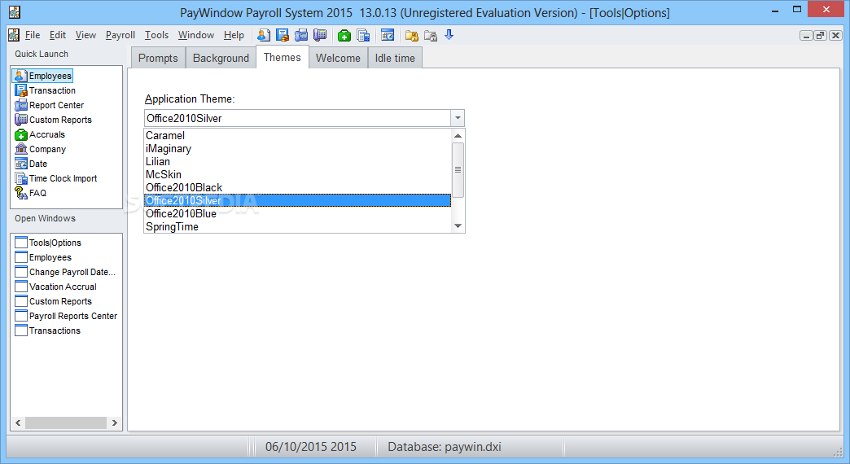Viewport: 850px width, 464px height.
Task: Minimize the inner Tools|Options child window
Action: pyautogui.click(x=806, y=35)
